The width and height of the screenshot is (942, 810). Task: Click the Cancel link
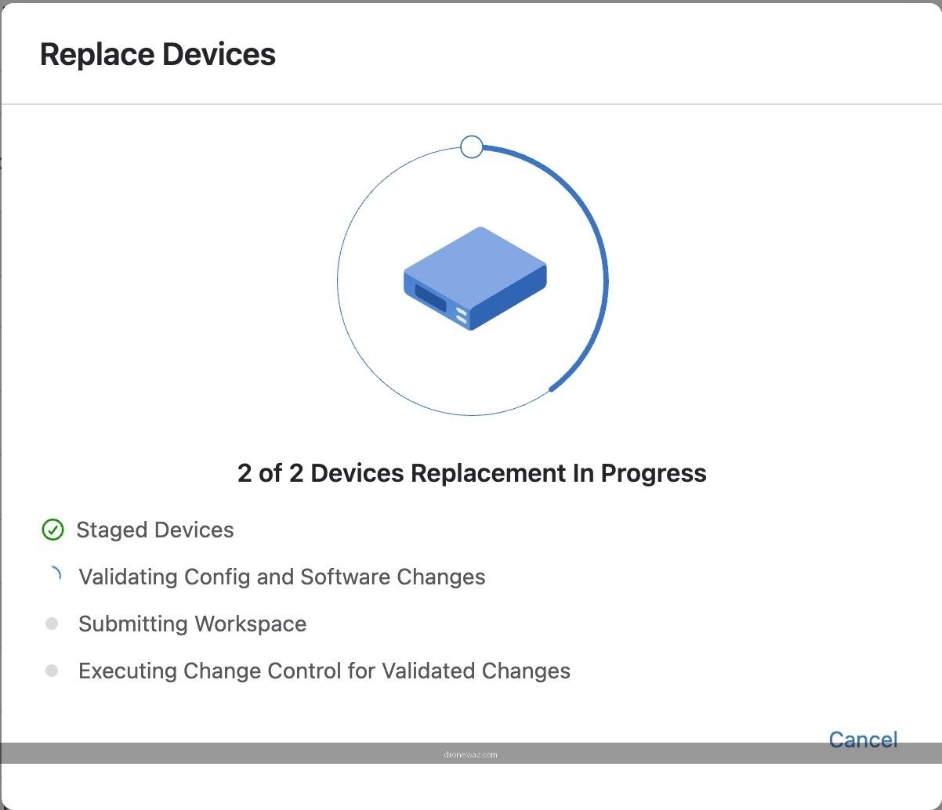point(863,739)
